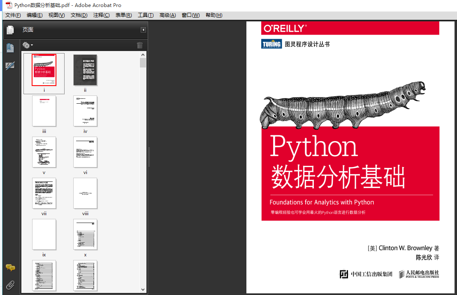Select page thumbnail x

tap(85, 235)
